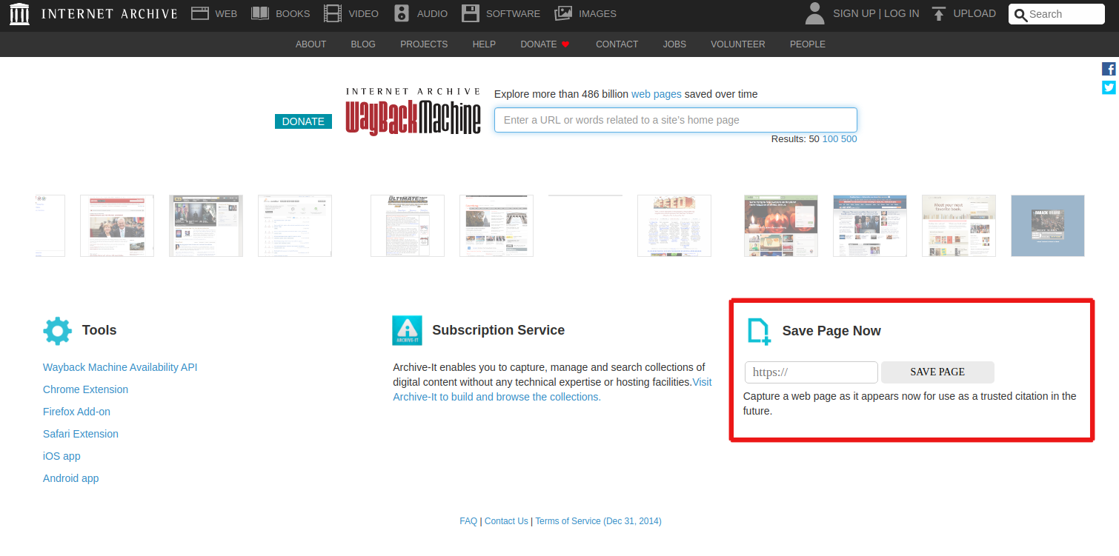
Task: Click the teal DONATE button
Action: 303,121
